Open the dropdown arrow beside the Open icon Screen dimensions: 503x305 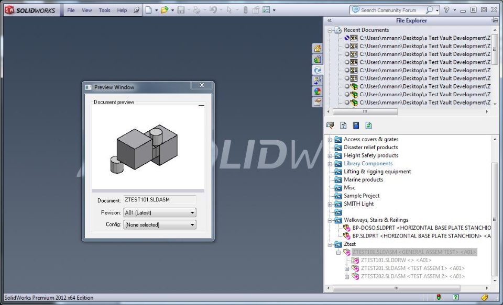click(172, 10)
